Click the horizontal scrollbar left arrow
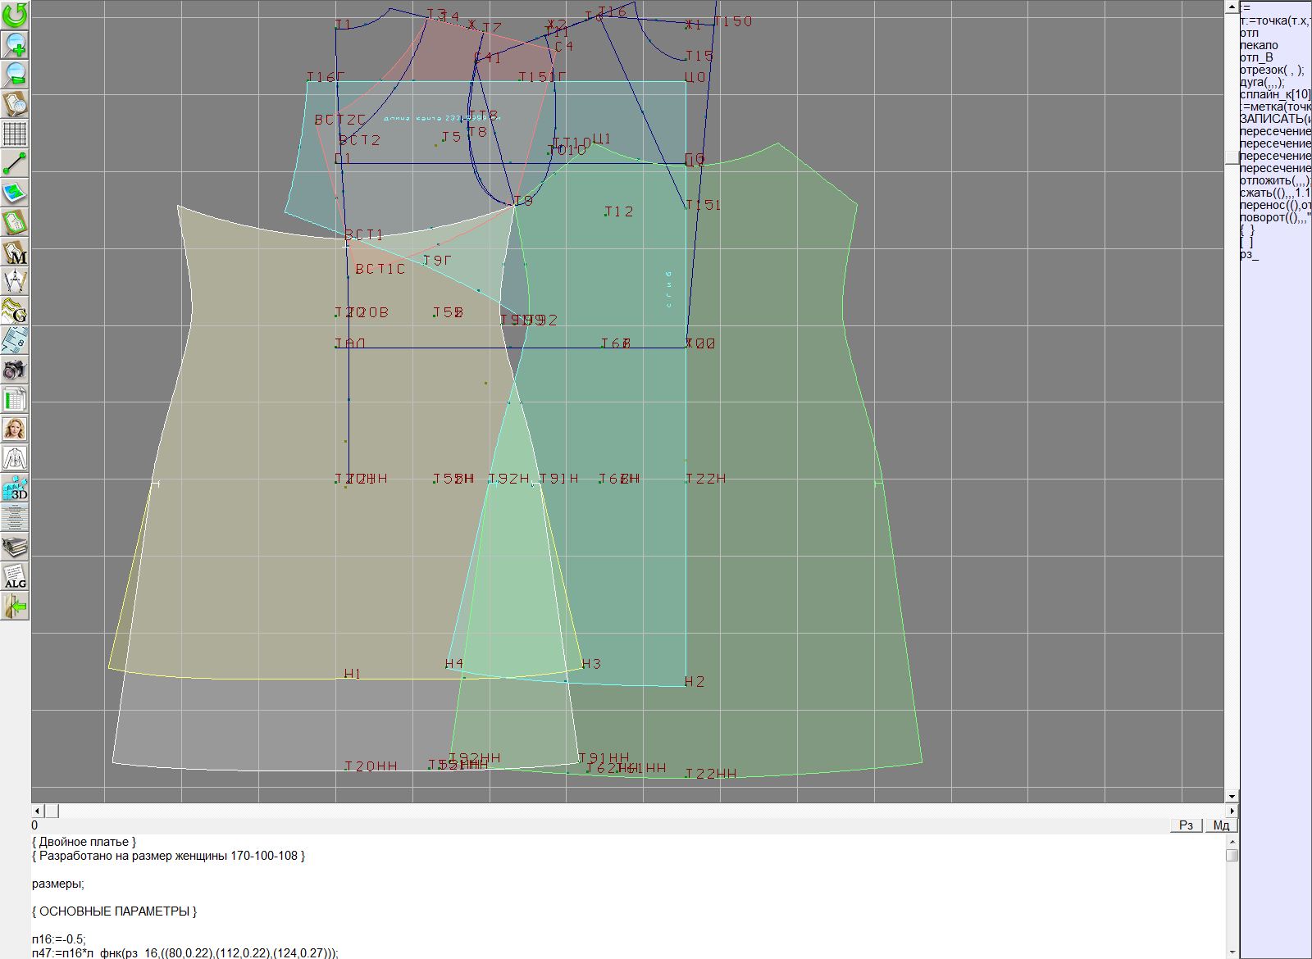 pos(37,811)
